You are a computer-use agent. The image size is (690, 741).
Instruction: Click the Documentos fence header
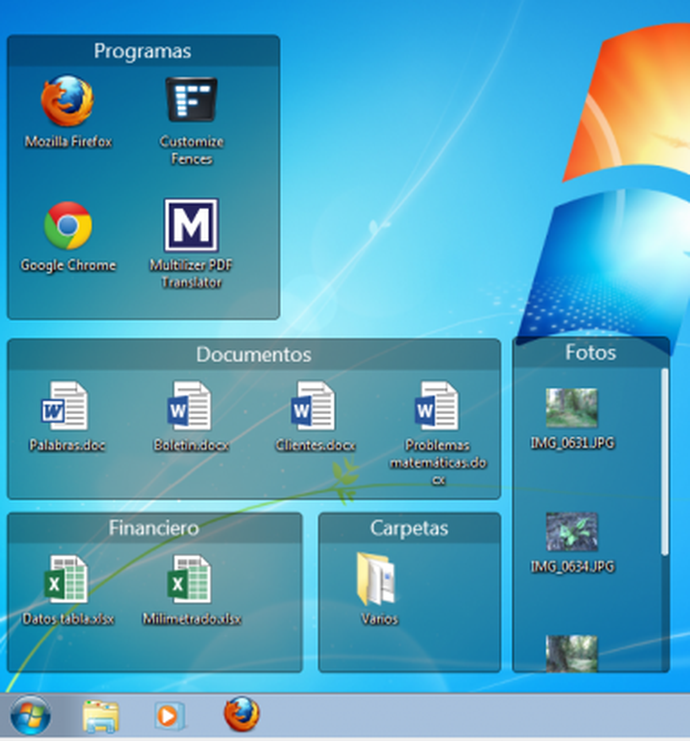point(254,355)
